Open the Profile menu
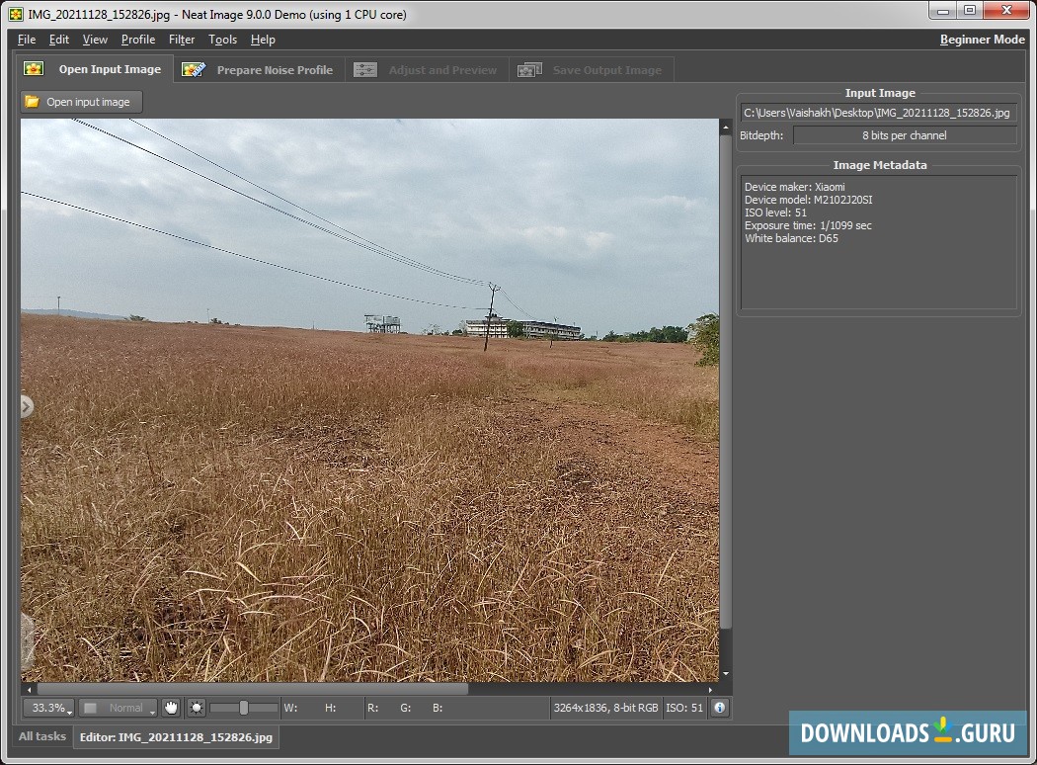1037x765 pixels. [138, 40]
